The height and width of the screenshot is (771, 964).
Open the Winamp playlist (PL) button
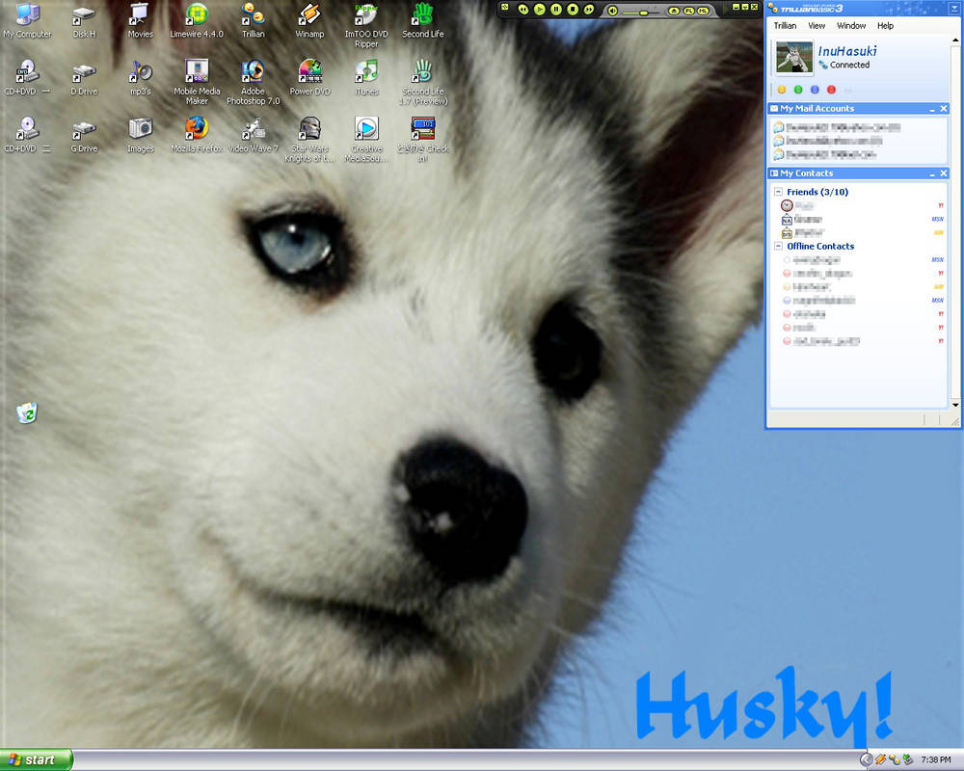pos(690,11)
